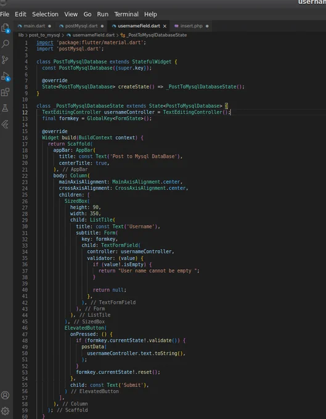326x419 pixels.
Task: Click line number 46 in the gutter
Action: point(25,328)
